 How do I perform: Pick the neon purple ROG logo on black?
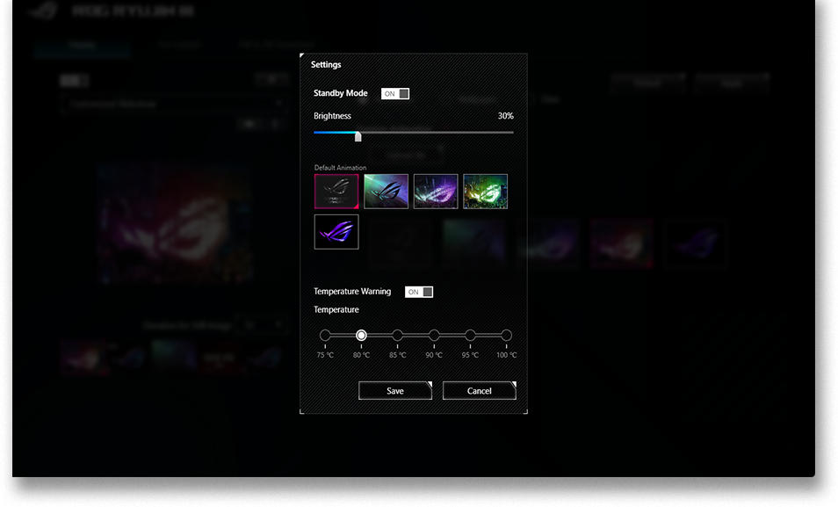pyautogui.click(x=336, y=232)
